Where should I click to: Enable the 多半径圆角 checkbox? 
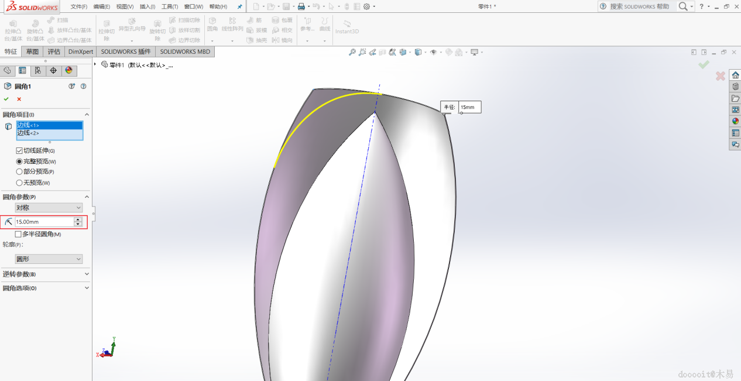click(18, 234)
